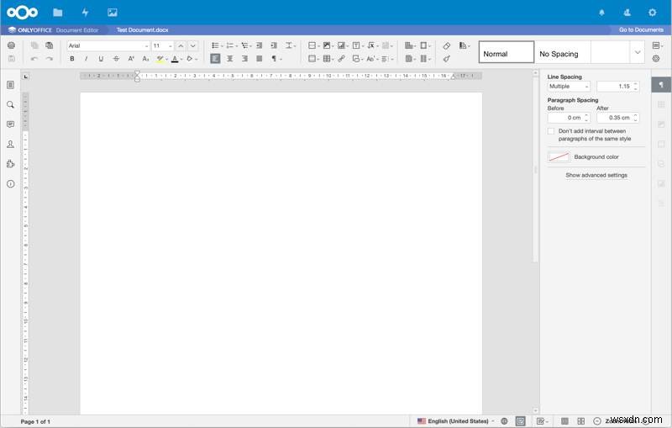Open the Nextcloud Files app icon
Viewport: 672px width, 428px height.
click(58, 13)
